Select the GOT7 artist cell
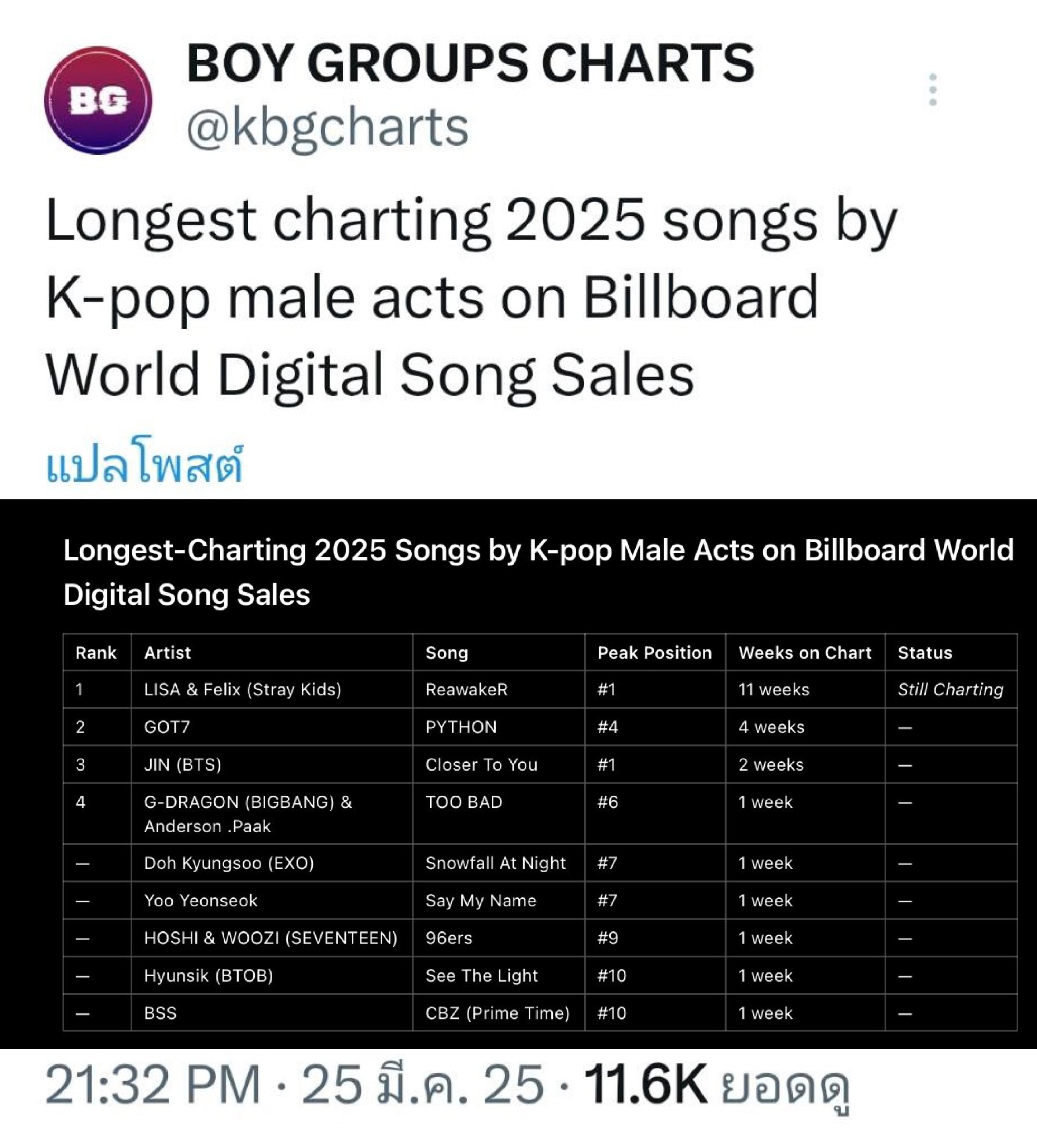This screenshot has height=1142, width=1037. point(272,727)
